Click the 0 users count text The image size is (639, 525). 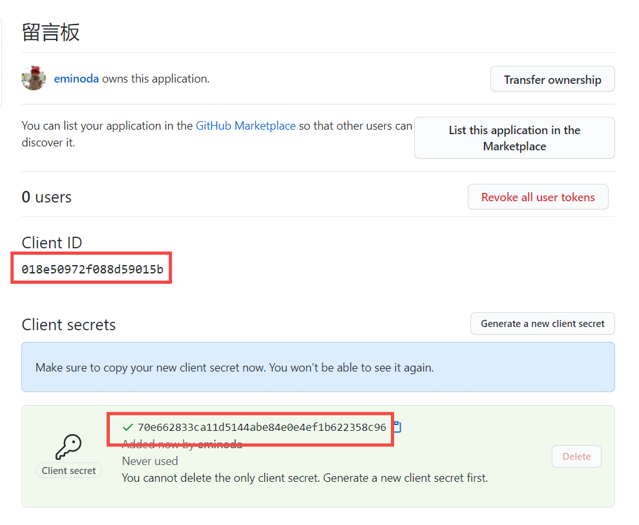click(47, 197)
